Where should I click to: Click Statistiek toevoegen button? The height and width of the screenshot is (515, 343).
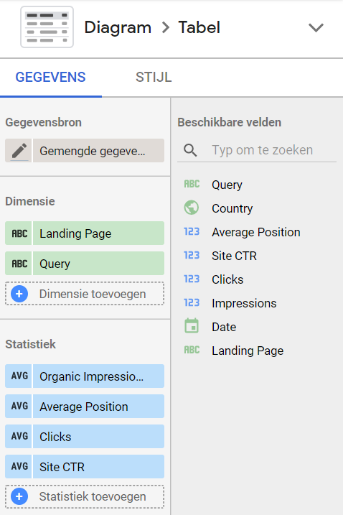[85, 497]
